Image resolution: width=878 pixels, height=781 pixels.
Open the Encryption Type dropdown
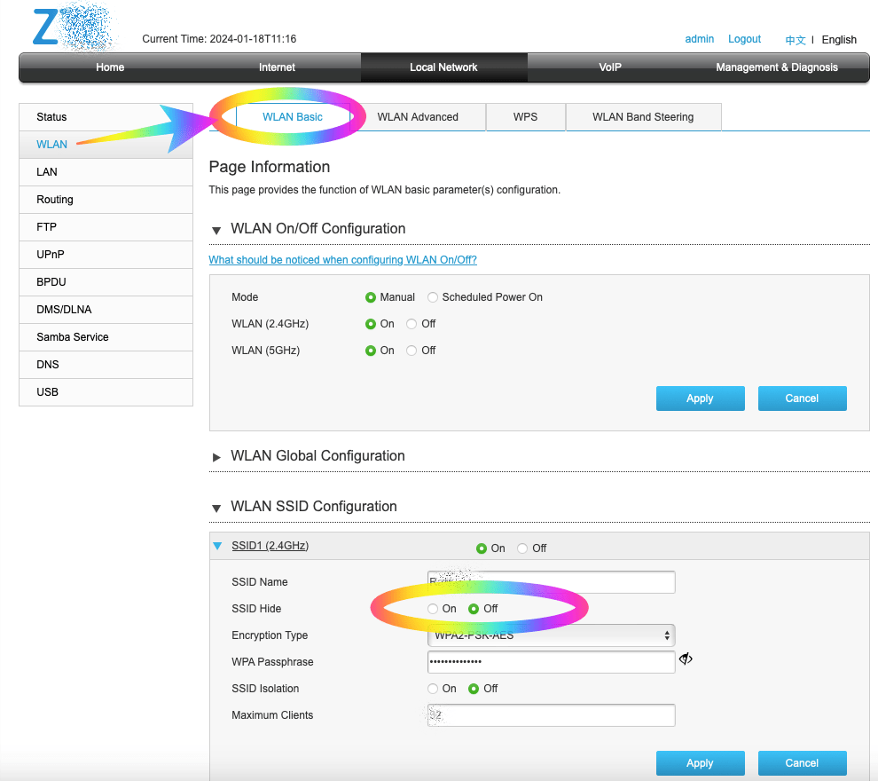[551, 635]
